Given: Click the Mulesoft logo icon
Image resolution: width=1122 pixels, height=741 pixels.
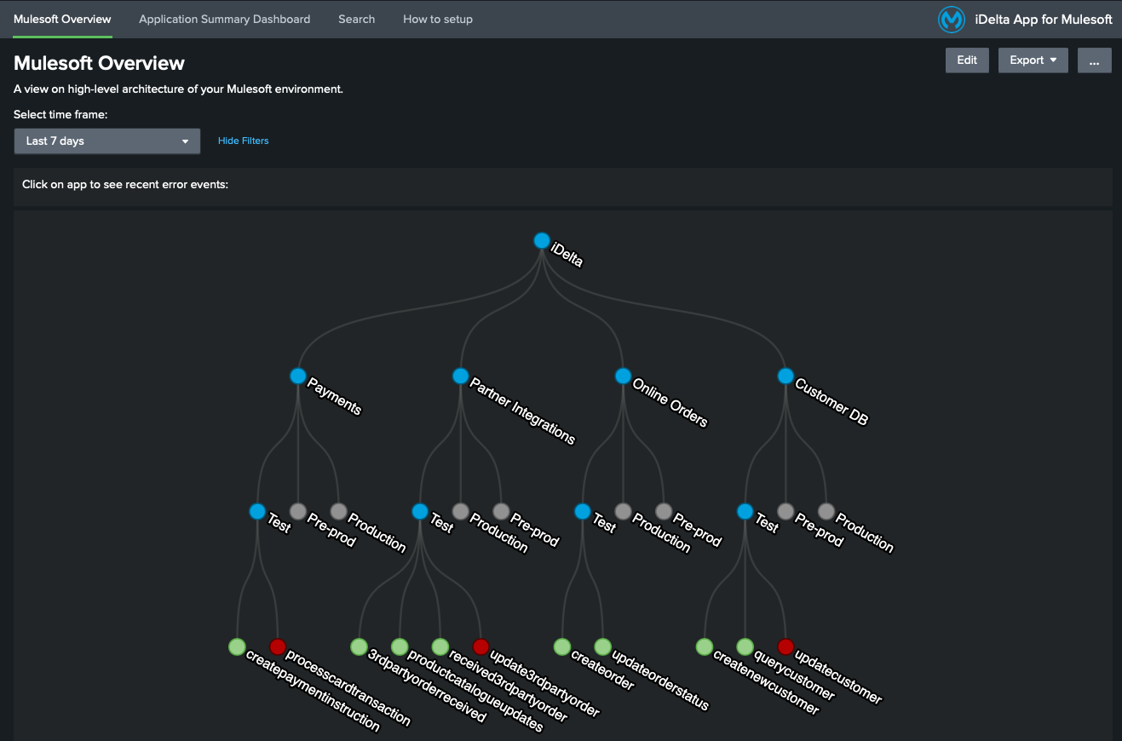Looking at the screenshot, I should (x=951, y=19).
